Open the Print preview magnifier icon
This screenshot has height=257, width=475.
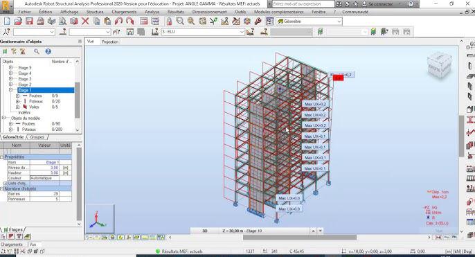63,21
